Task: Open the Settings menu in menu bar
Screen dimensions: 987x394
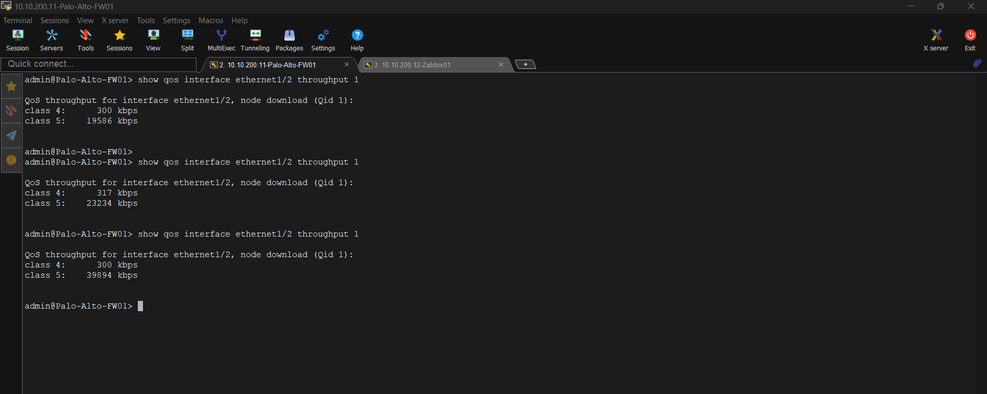Action: pos(176,21)
